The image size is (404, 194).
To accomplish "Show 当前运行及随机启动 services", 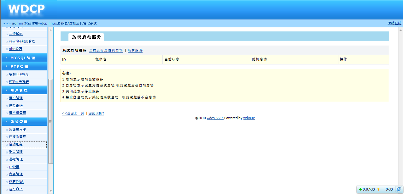I will point(106,50).
